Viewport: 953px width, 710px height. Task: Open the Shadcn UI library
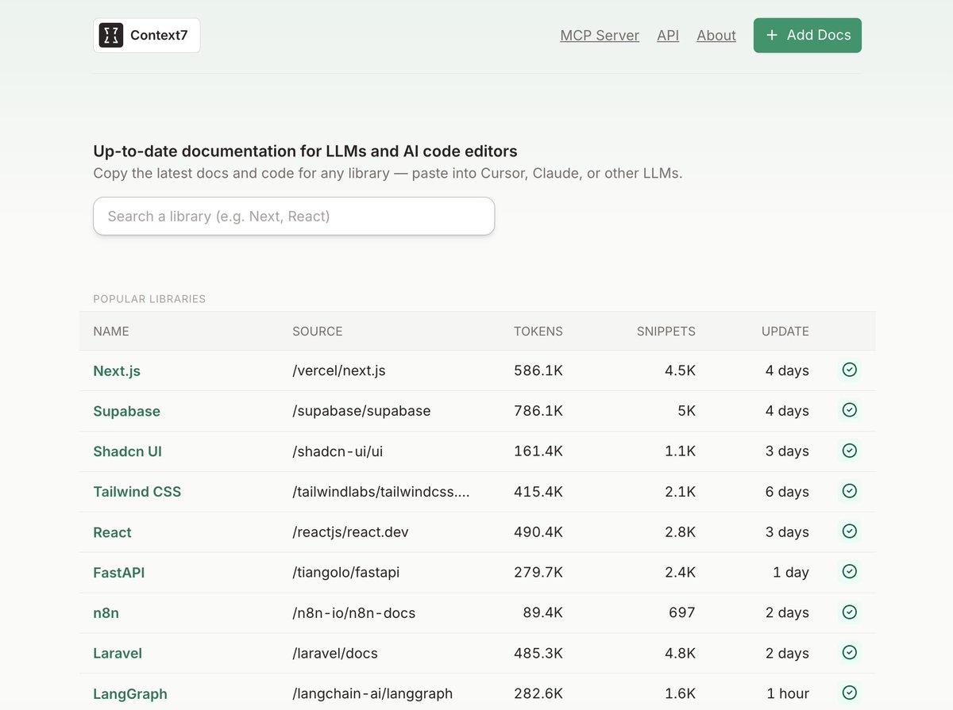127,451
